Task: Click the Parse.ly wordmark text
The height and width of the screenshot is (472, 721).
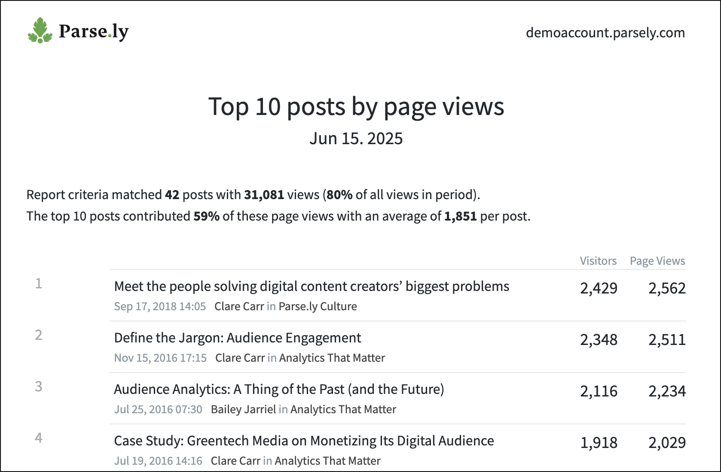Action: coord(94,32)
